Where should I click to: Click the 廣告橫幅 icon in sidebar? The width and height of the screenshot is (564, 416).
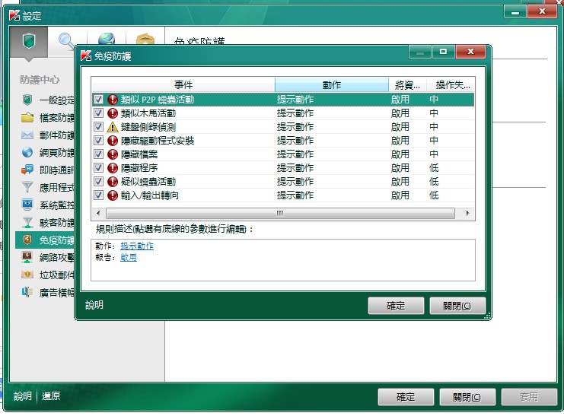pos(27,292)
